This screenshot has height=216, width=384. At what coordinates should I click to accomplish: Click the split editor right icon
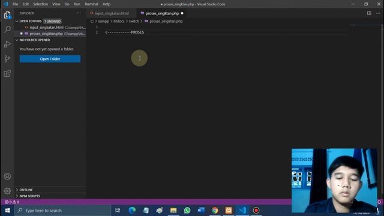[369, 13]
